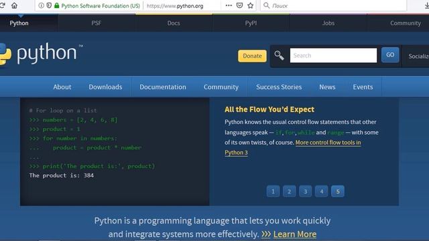The image size is (429, 241).
Task: Open the Community navigation menu item
Action: 221,87
